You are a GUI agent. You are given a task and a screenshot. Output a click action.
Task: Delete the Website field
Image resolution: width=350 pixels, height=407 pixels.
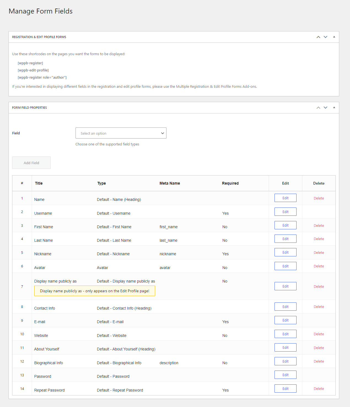[319, 334]
